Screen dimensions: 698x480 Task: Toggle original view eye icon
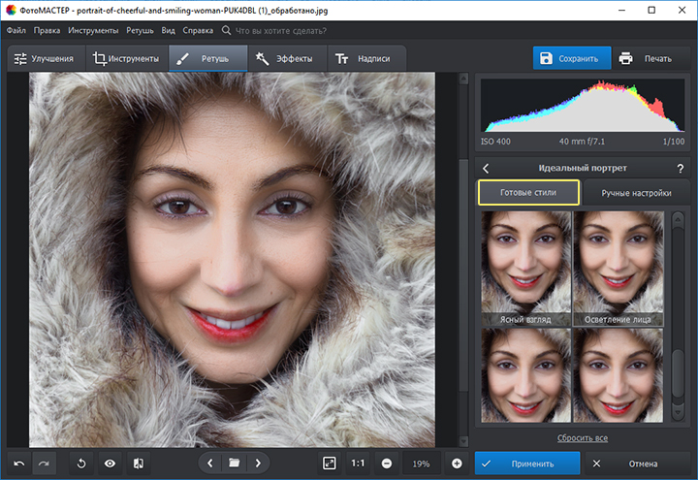[x=110, y=464]
